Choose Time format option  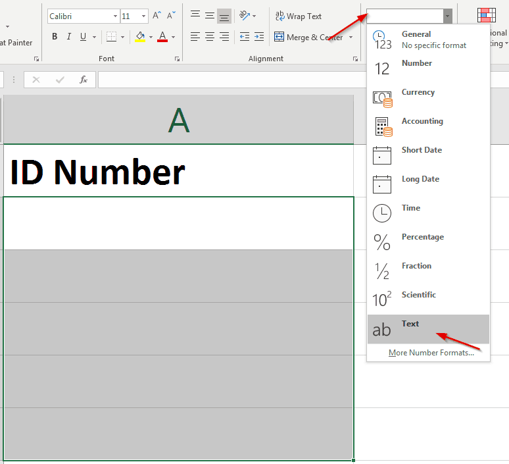pos(428,213)
